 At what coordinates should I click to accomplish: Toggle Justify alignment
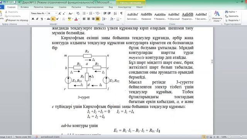[98, 19]
